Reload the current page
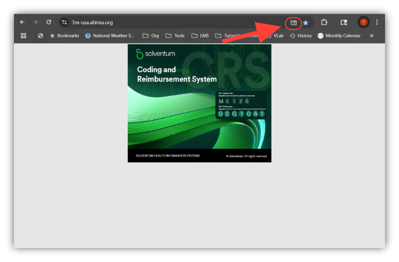 [x=49, y=22]
